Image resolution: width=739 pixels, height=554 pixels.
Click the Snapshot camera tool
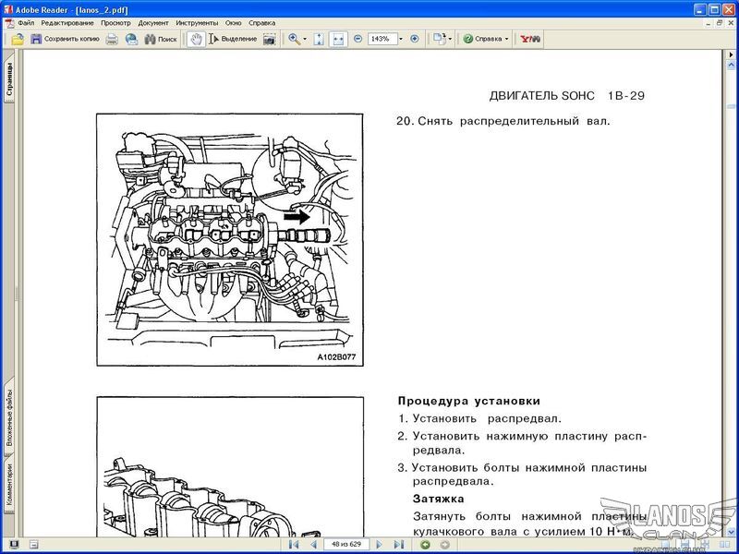coord(269,39)
